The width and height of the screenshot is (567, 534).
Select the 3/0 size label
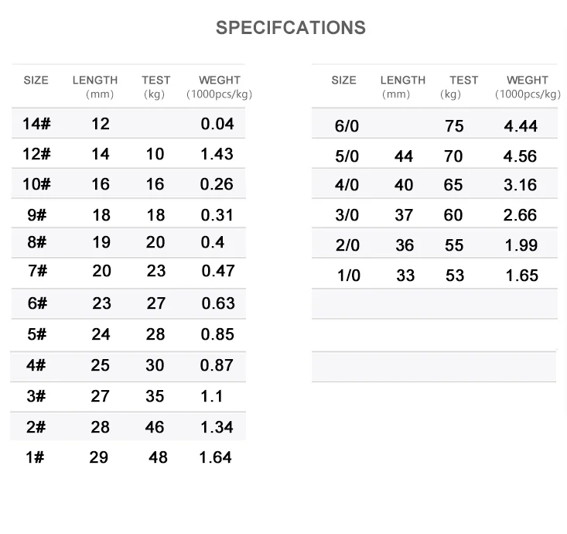coord(347,216)
